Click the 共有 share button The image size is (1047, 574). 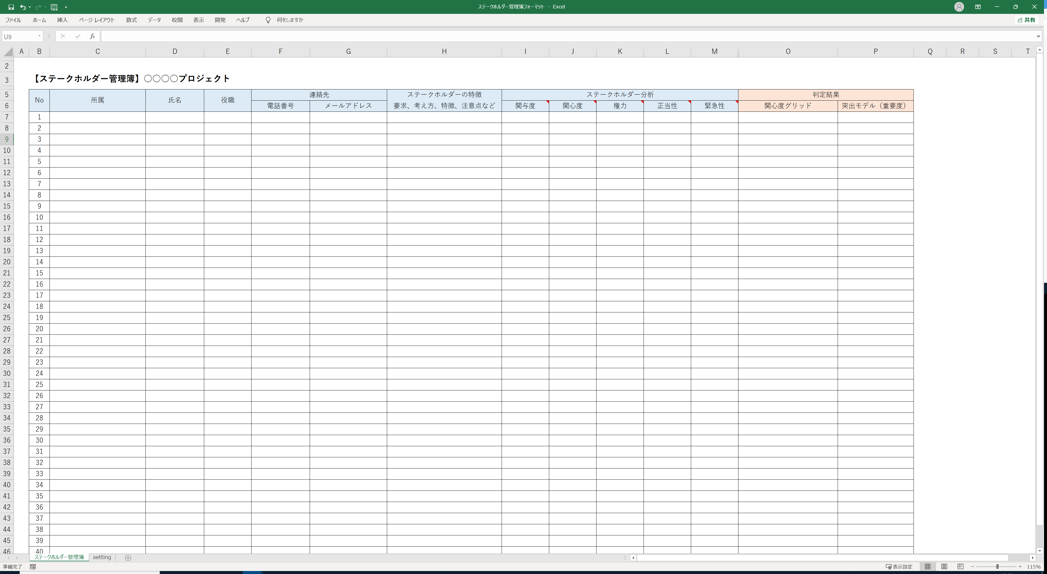pos(1026,20)
